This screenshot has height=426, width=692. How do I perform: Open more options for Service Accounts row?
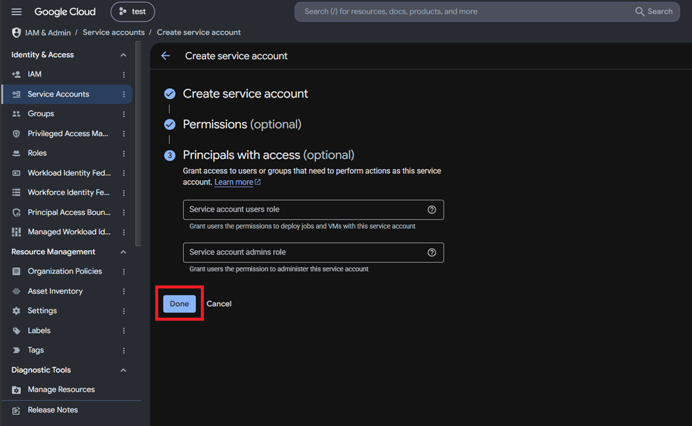pos(124,94)
